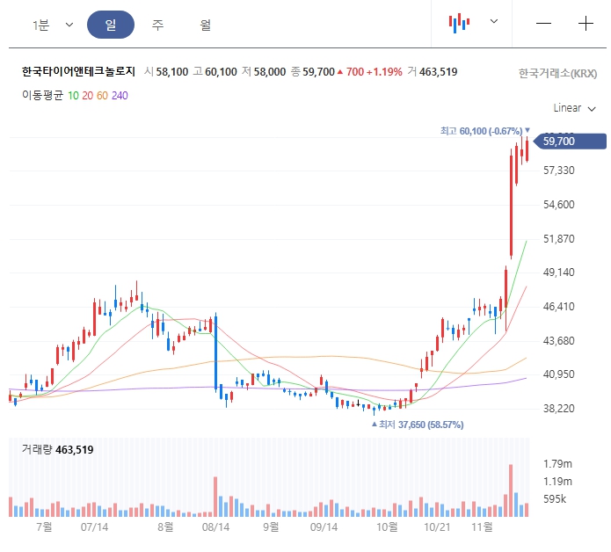Viewport: 611px width, 552px height.
Task: Open the candlestick chart type icon
Action: pyautogui.click(x=459, y=23)
